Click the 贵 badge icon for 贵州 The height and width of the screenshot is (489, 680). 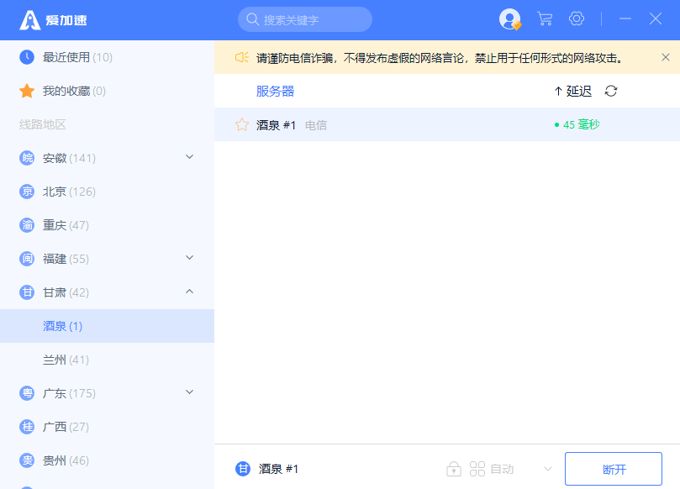click(x=27, y=460)
